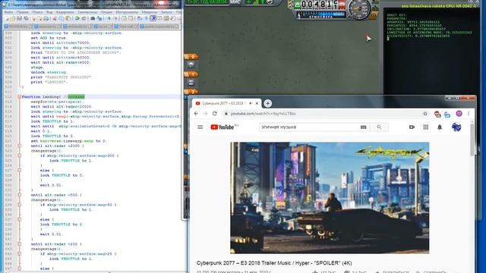Open Chrome three-dot menu
The image size is (486, 273).
[x=469, y=114]
